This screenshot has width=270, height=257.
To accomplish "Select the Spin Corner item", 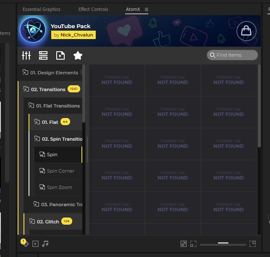I will tap(60, 171).
